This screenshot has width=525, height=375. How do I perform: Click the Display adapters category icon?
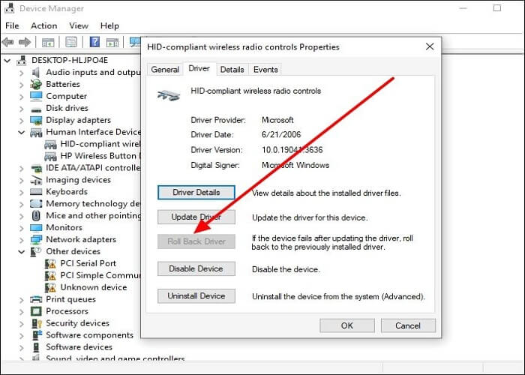36,120
